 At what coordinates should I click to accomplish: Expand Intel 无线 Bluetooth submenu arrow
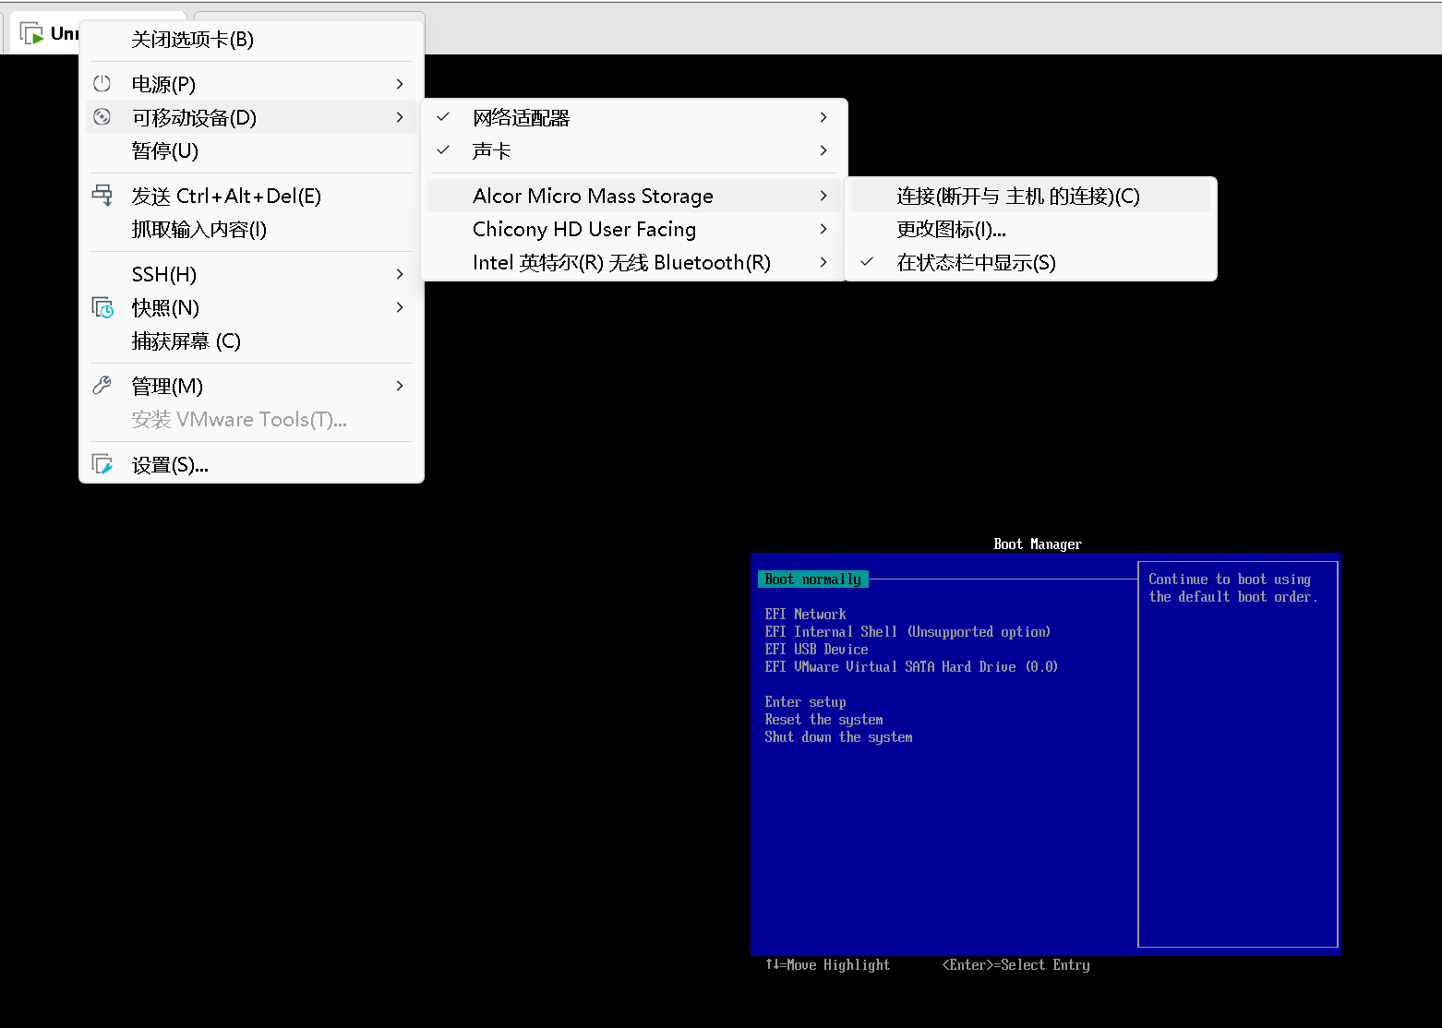(x=823, y=262)
